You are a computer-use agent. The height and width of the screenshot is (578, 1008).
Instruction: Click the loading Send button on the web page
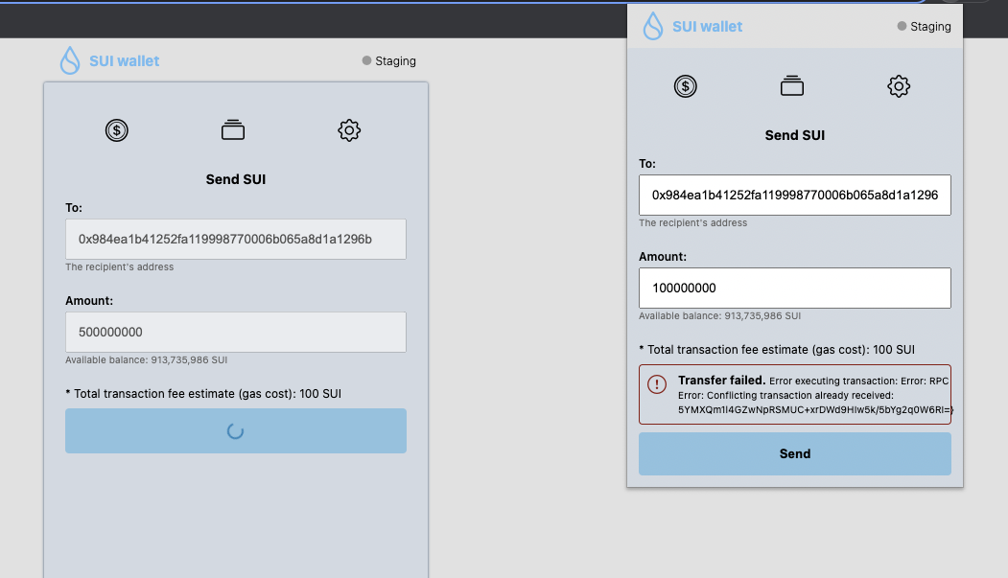click(235, 430)
